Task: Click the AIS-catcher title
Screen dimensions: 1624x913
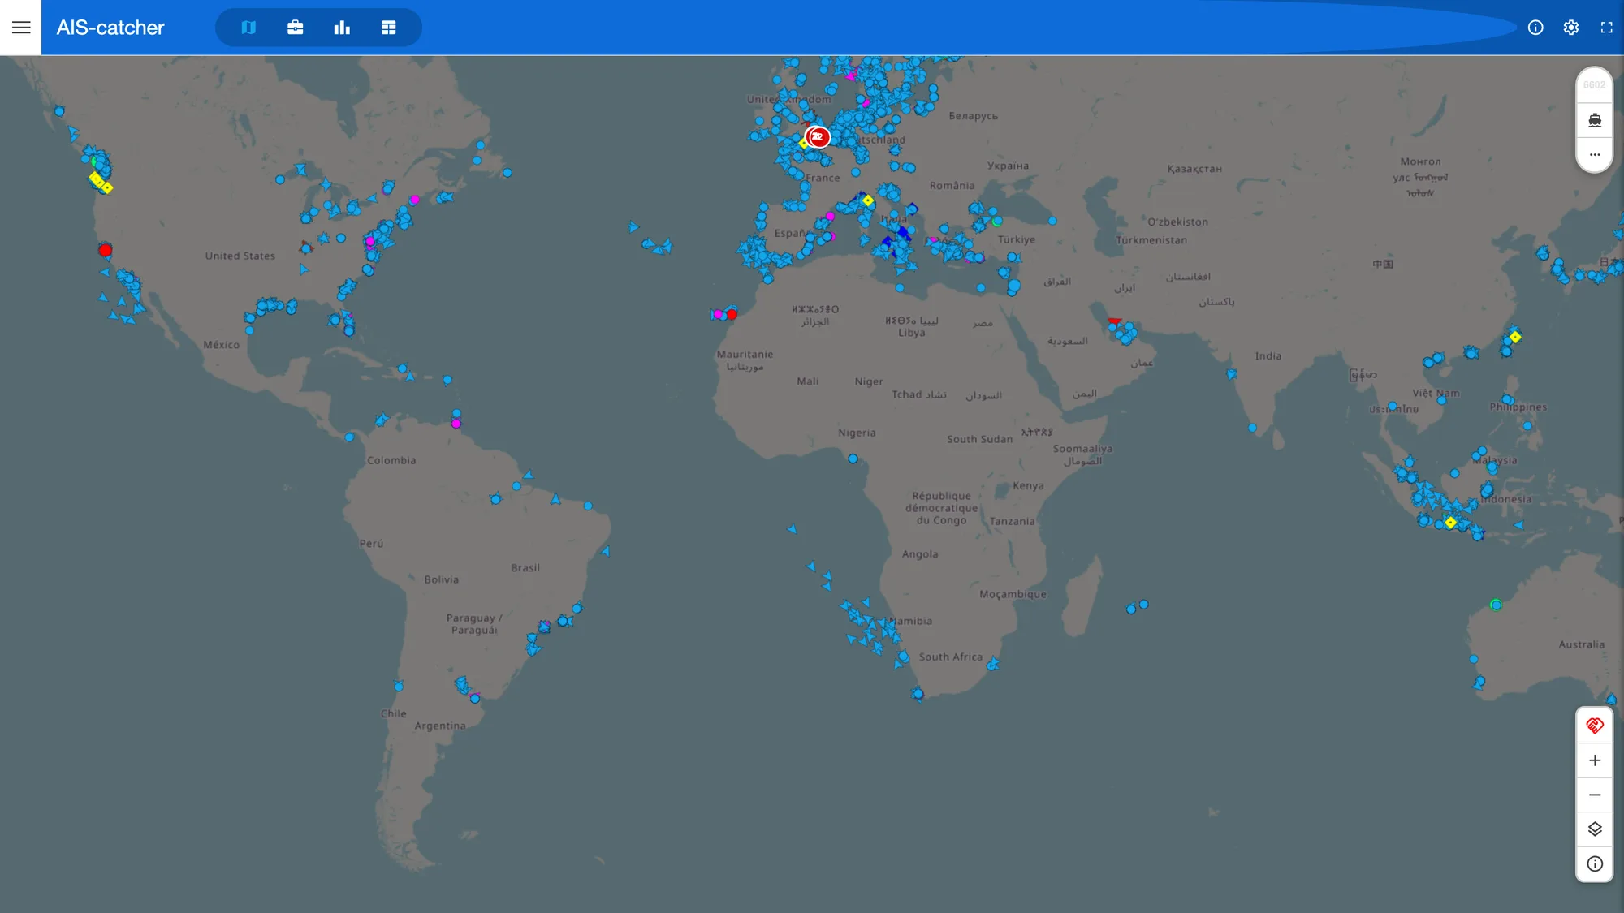Action: pyautogui.click(x=110, y=28)
